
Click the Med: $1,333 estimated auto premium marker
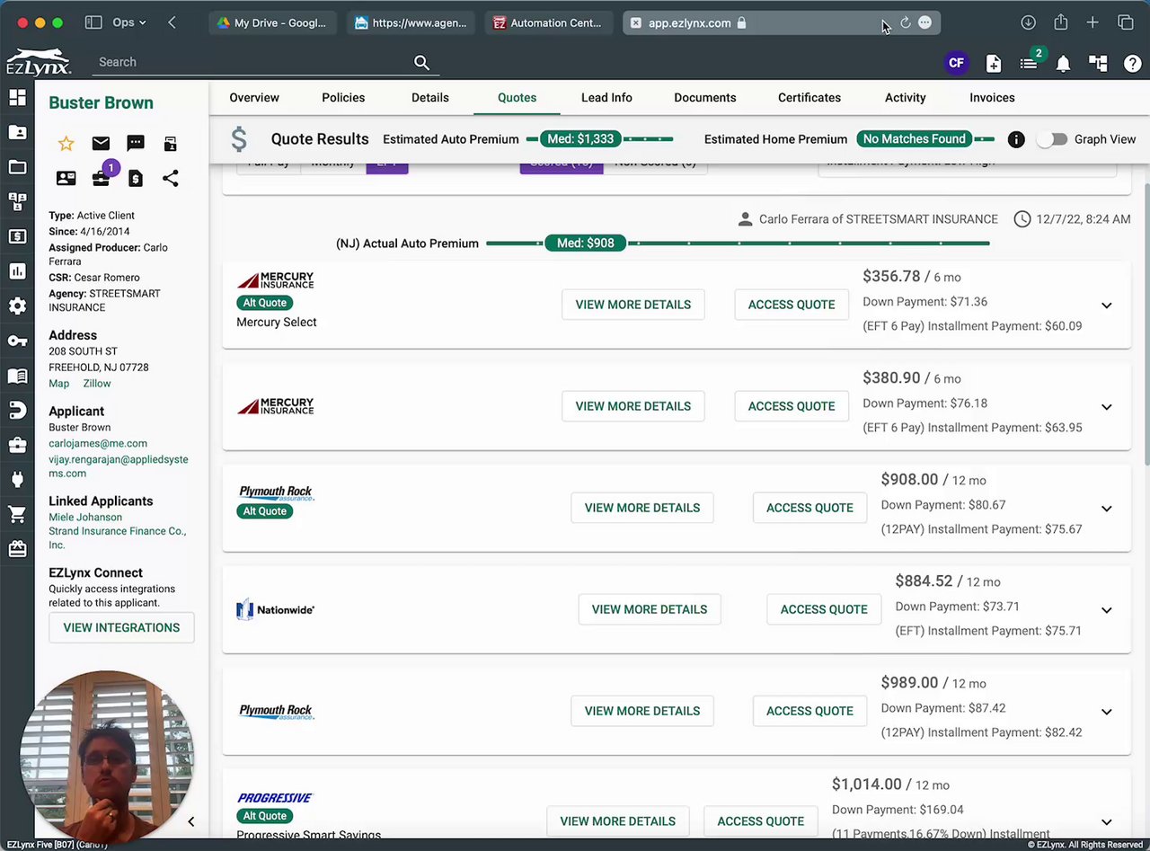click(581, 139)
